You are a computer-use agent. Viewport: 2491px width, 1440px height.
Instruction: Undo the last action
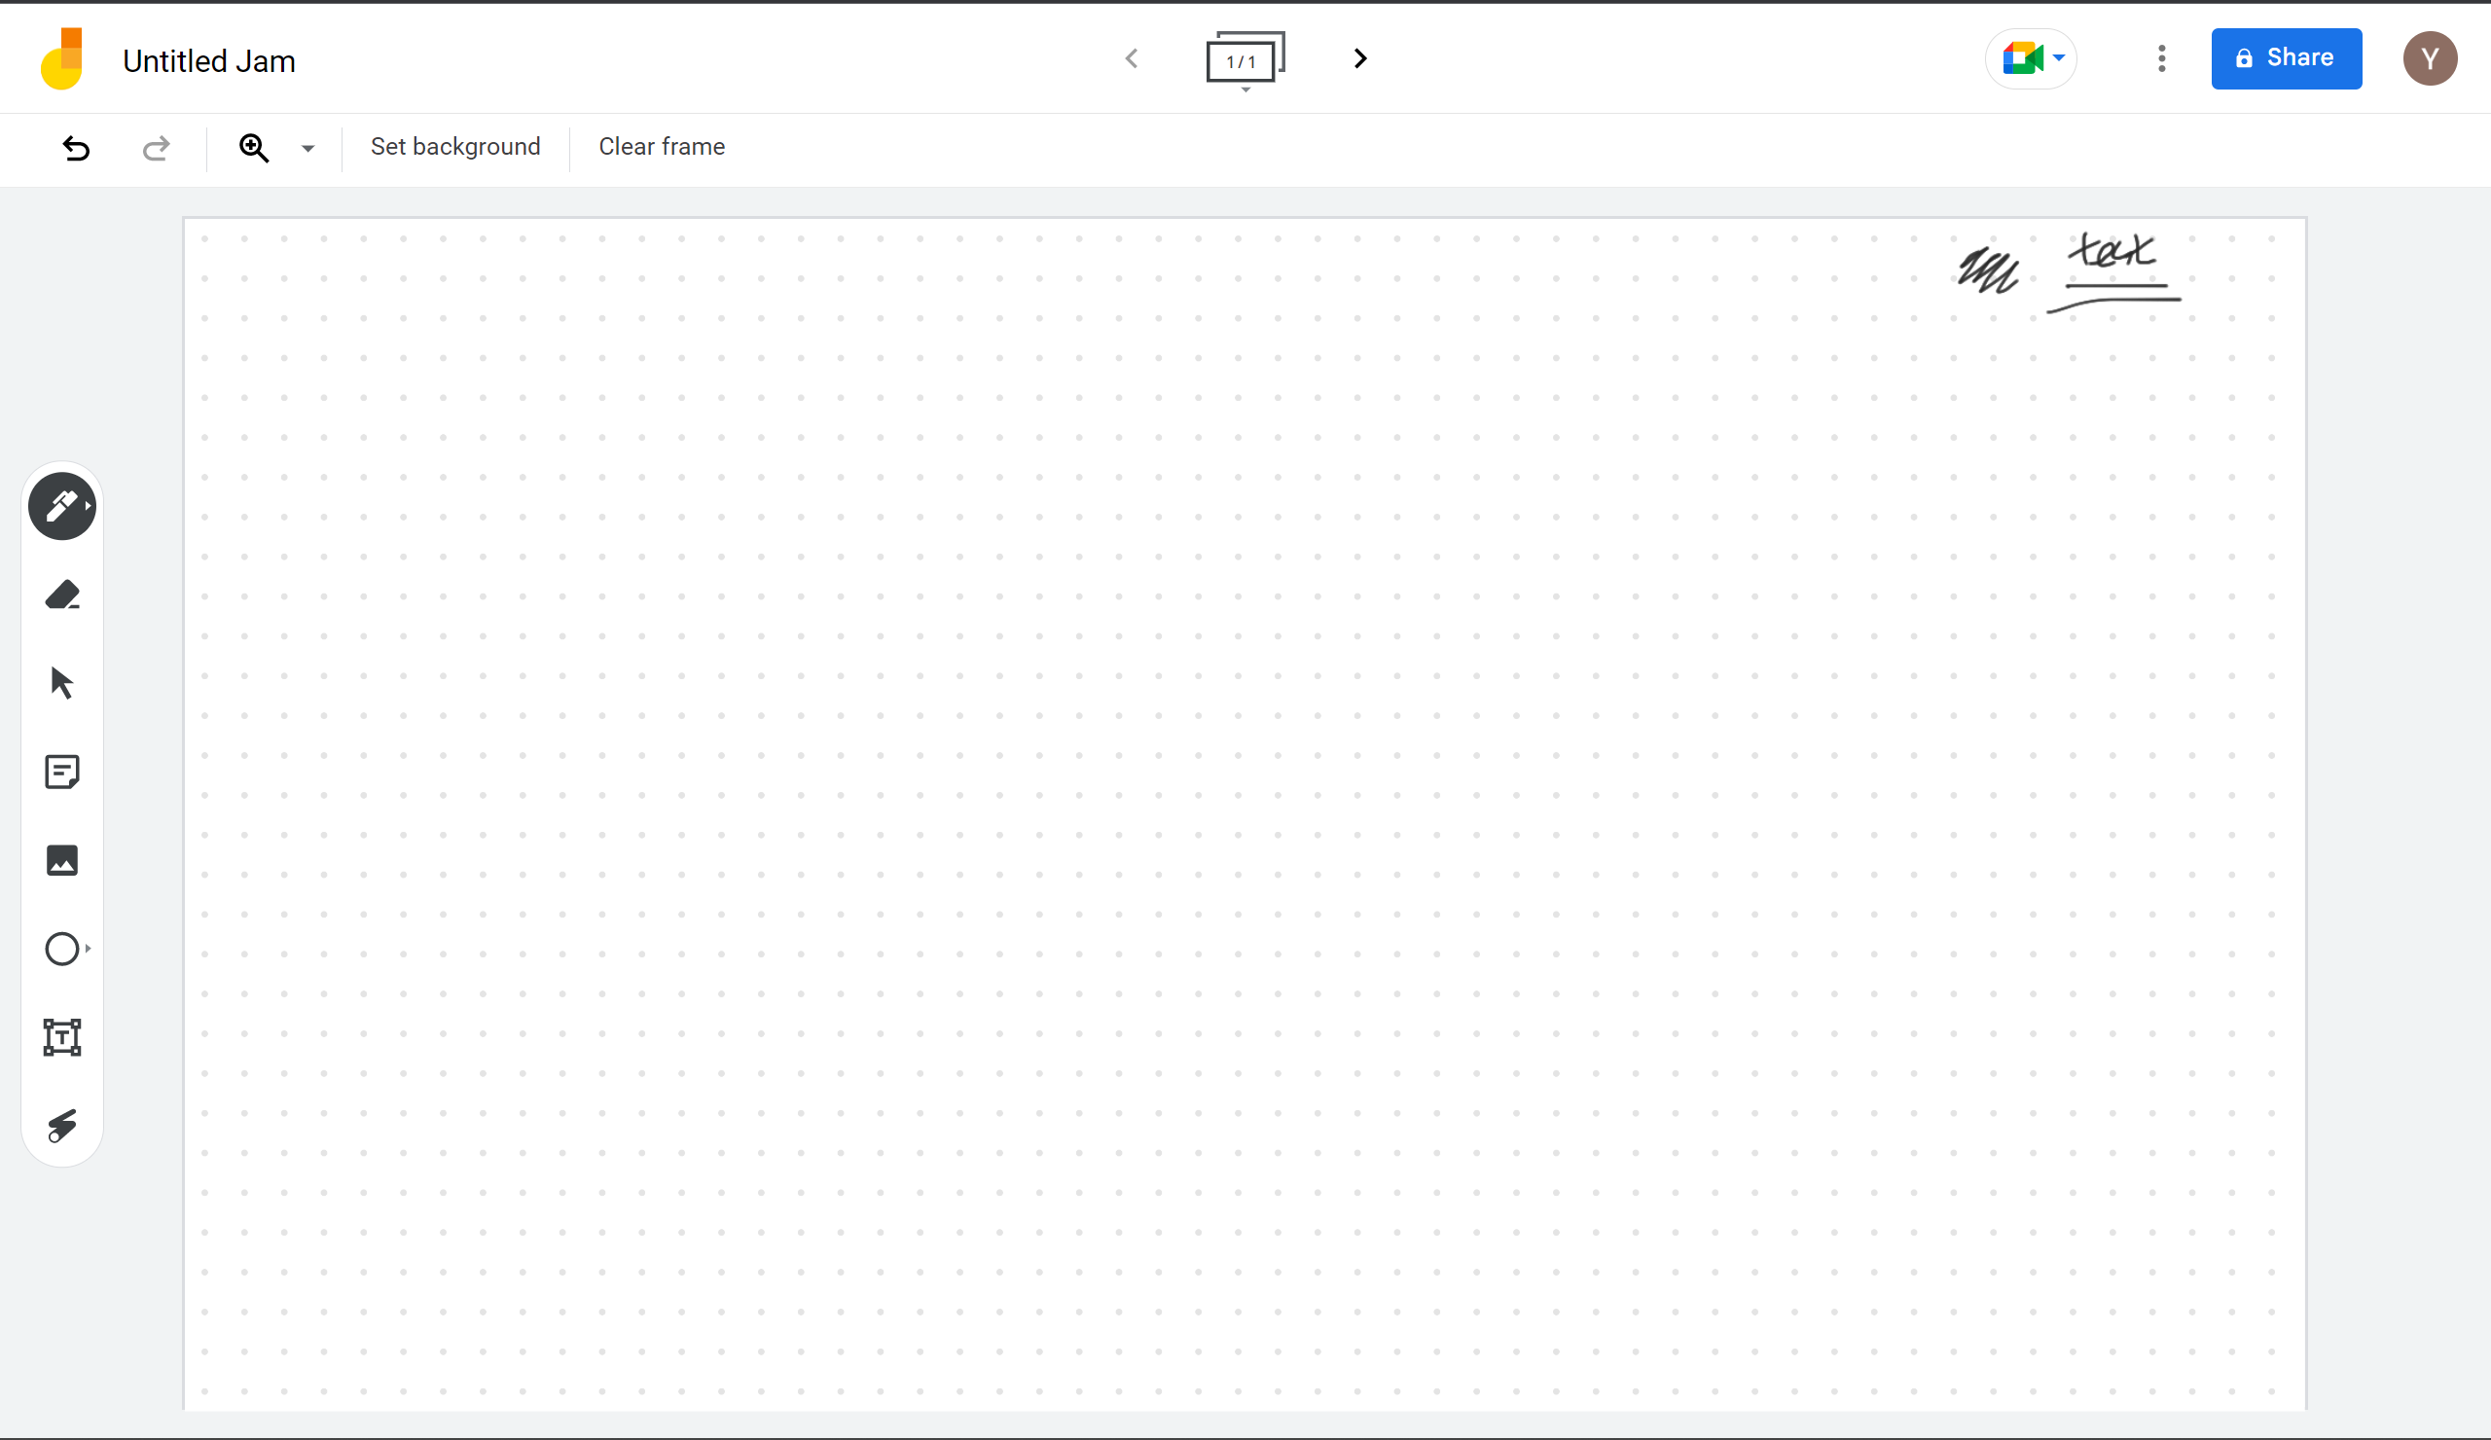[x=76, y=147]
